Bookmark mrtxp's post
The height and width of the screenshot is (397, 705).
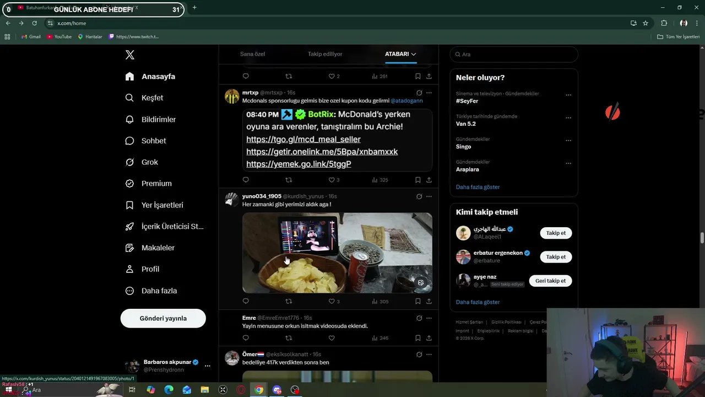418,180
